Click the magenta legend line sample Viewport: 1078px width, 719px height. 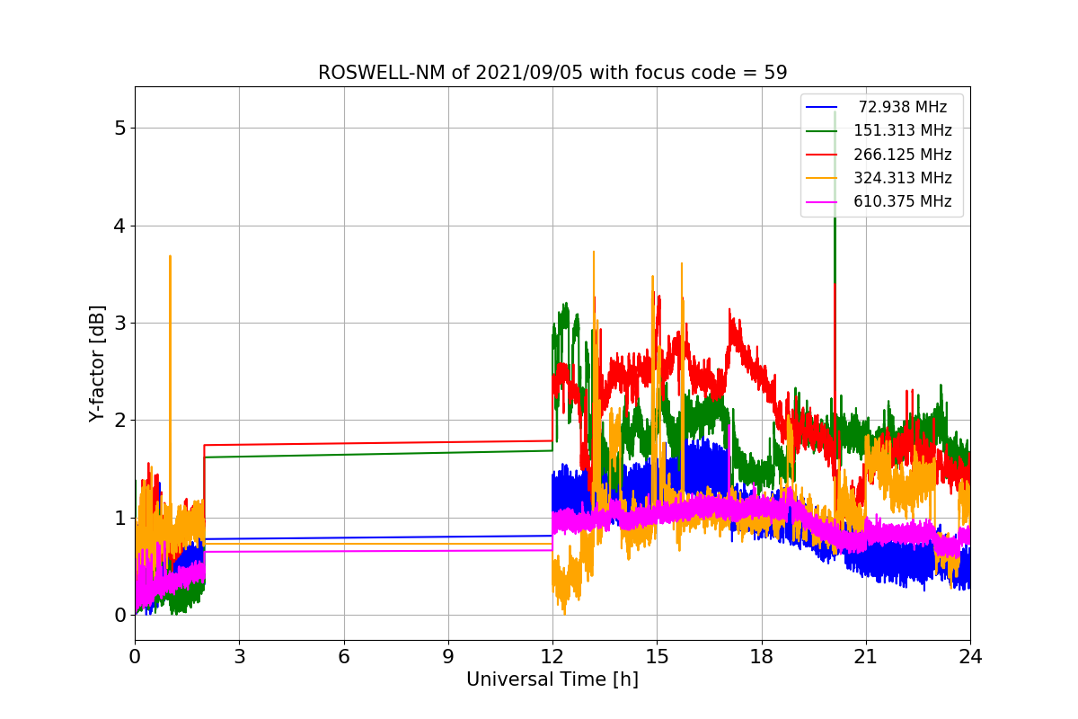(x=822, y=201)
